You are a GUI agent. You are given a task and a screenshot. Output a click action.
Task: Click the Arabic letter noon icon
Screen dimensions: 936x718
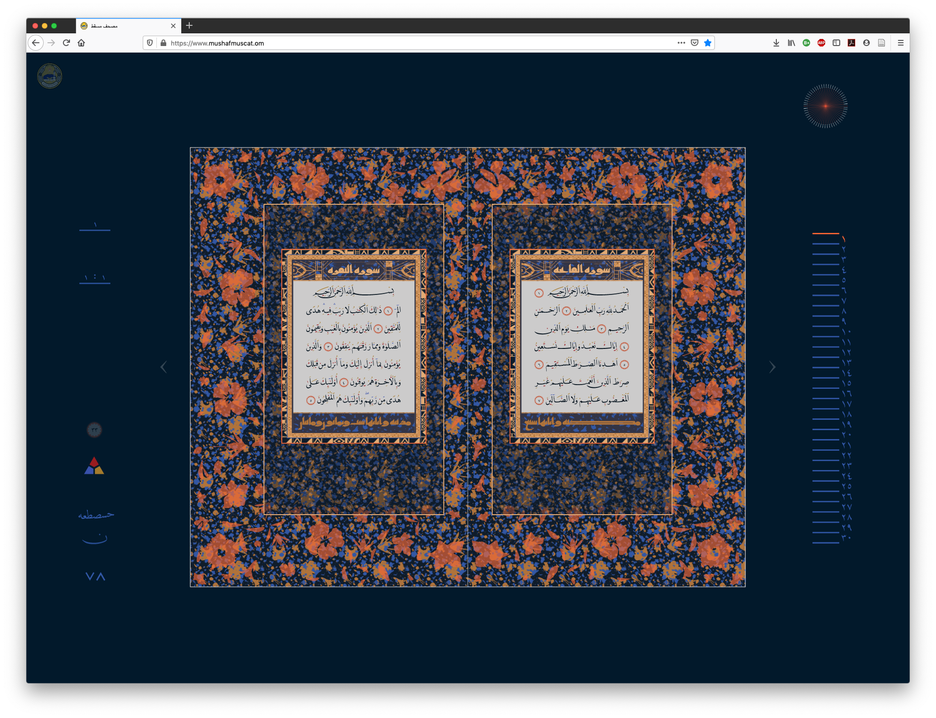(x=95, y=539)
